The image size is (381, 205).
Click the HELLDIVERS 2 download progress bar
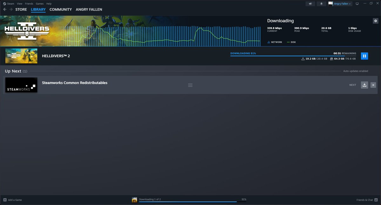(293, 56)
